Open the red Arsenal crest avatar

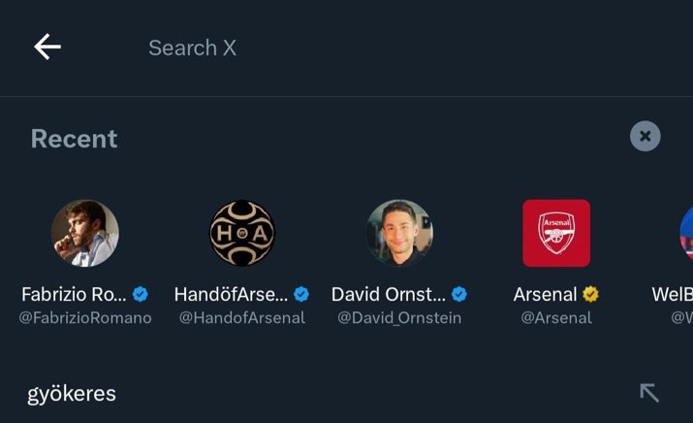click(x=556, y=233)
